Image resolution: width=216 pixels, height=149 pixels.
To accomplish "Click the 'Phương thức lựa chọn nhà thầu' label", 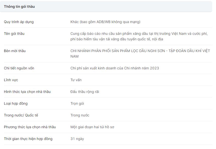I will click(30, 127).
